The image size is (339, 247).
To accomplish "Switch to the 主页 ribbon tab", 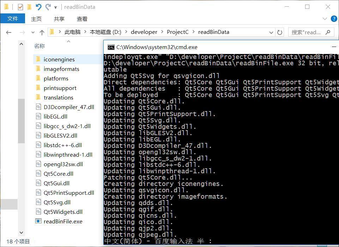I will tap(36, 19).
